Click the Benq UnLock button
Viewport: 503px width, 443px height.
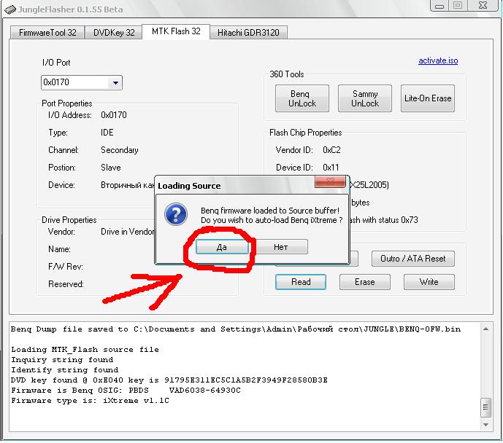(x=302, y=98)
